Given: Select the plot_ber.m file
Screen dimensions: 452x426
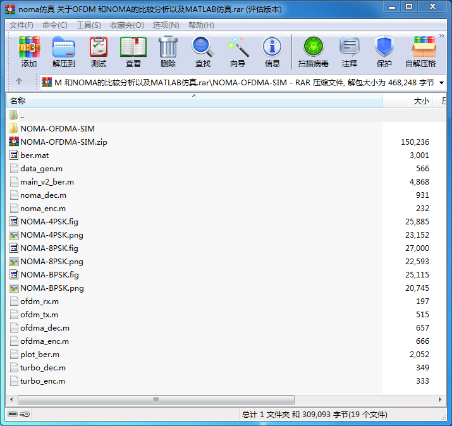Looking at the screenshot, I should (x=40, y=354).
